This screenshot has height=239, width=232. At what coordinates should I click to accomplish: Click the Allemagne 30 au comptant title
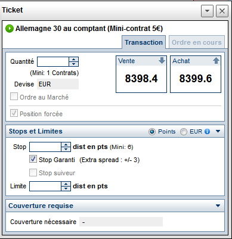(x=89, y=29)
